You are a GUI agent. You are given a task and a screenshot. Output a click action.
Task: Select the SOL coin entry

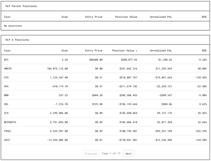6,104
